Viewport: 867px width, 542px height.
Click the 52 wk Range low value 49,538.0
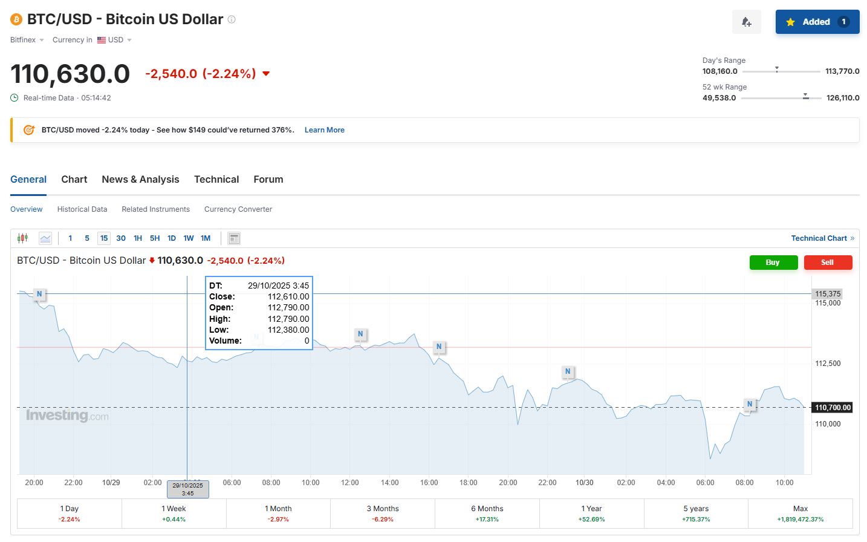719,98
